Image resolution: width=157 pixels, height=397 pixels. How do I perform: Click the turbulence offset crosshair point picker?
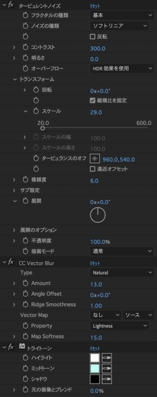95,159
